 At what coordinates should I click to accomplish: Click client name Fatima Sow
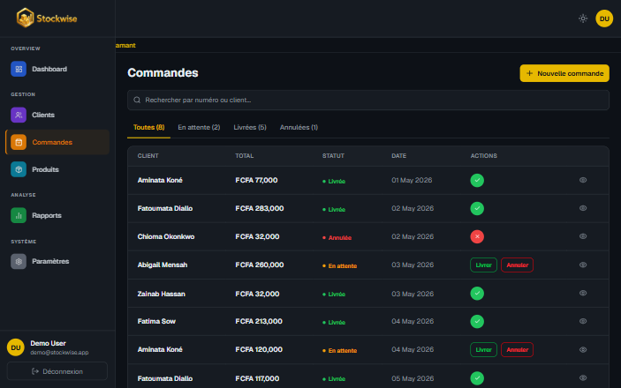(156, 322)
